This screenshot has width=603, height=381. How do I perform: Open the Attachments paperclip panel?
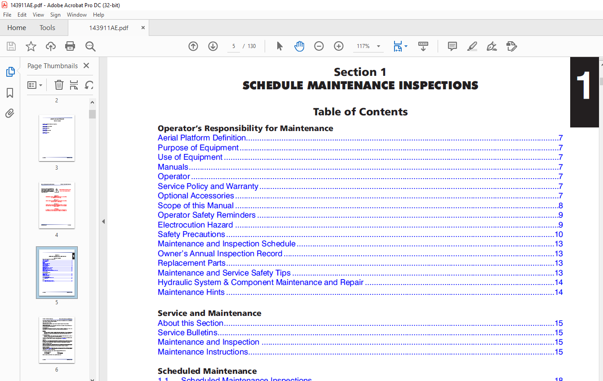coord(10,113)
